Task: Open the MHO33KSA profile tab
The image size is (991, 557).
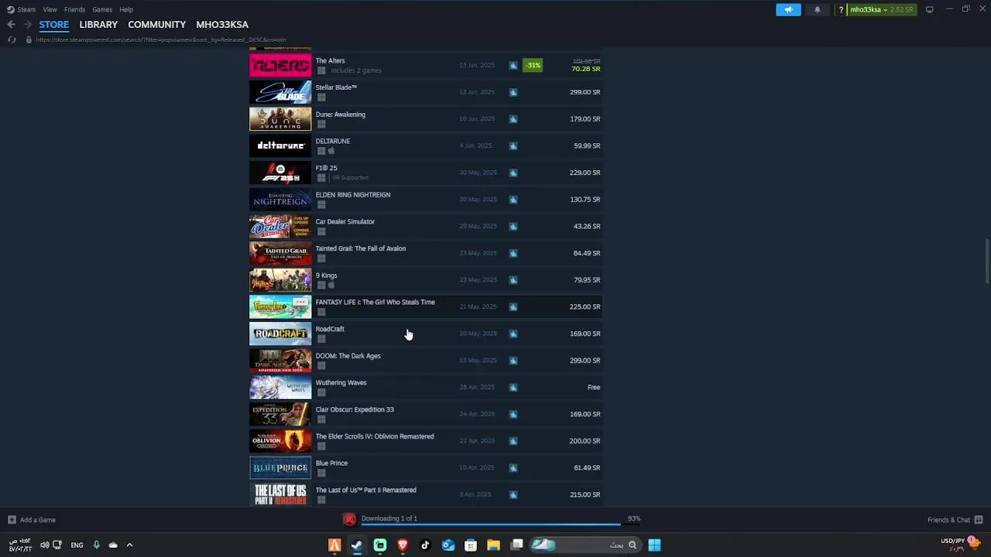Action: 222,25
